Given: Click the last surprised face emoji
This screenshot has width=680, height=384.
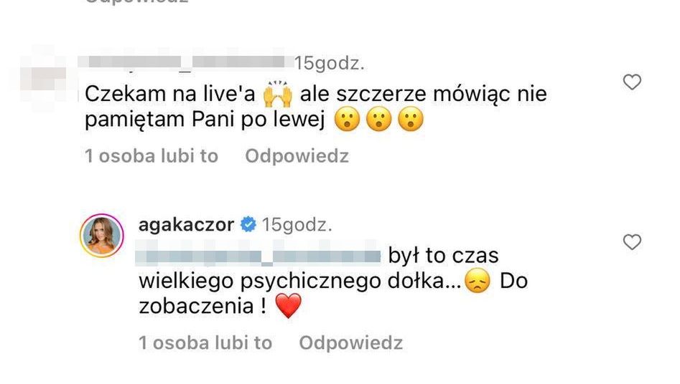Looking at the screenshot, I should coord(410,119).
